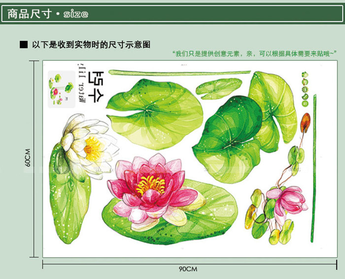Select the small oval lily pad
The width and height of the screenshot is (345, 279).
(218, 89)
